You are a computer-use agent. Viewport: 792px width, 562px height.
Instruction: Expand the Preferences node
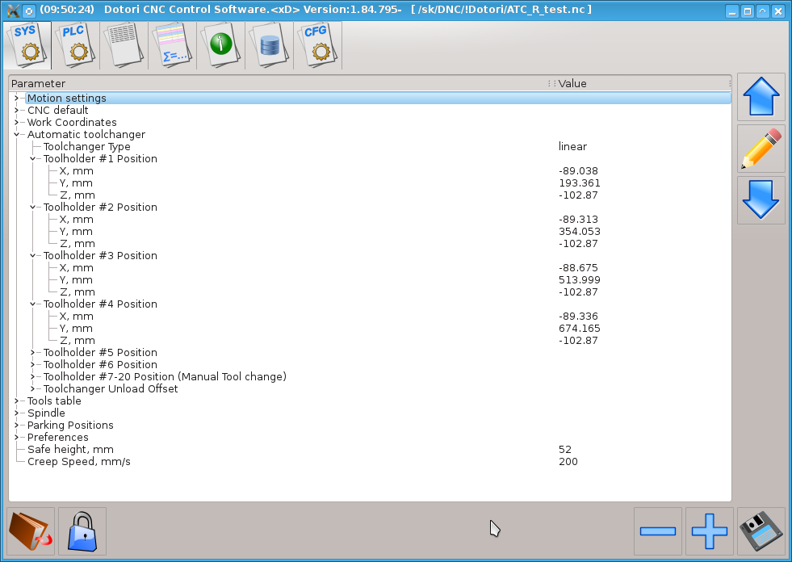[17, 438]
